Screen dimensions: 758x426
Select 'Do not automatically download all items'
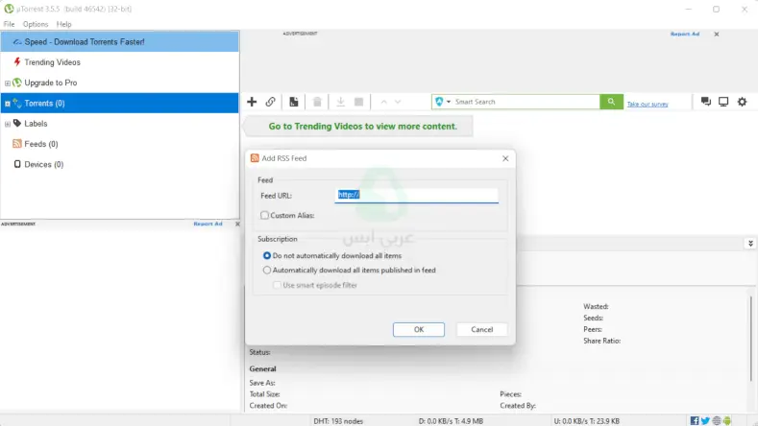(x=267, y=256)
